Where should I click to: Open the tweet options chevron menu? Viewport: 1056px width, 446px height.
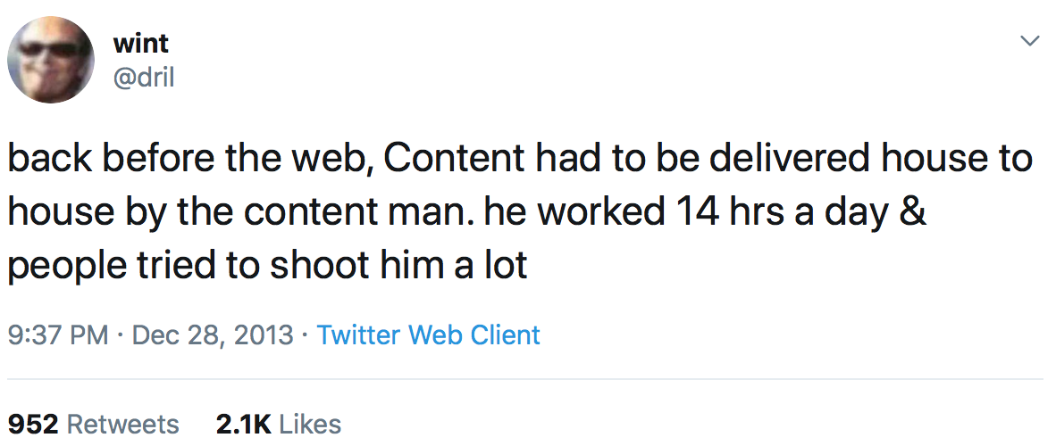tap(1030, 41)
